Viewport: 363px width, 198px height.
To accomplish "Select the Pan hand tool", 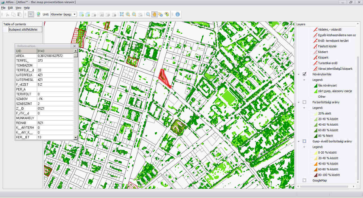I will [154, 14].
